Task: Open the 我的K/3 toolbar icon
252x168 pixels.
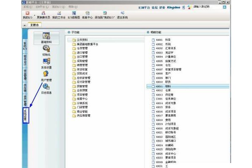Action: click(x=27, y=15)
